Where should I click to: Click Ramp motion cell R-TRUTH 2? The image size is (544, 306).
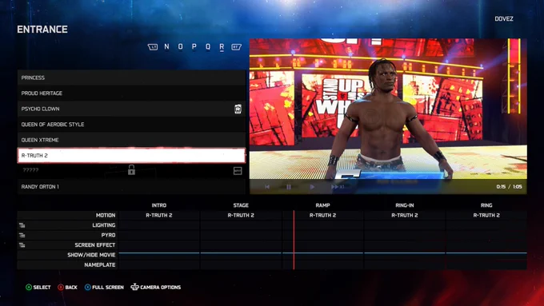click(x=322, y=215)
